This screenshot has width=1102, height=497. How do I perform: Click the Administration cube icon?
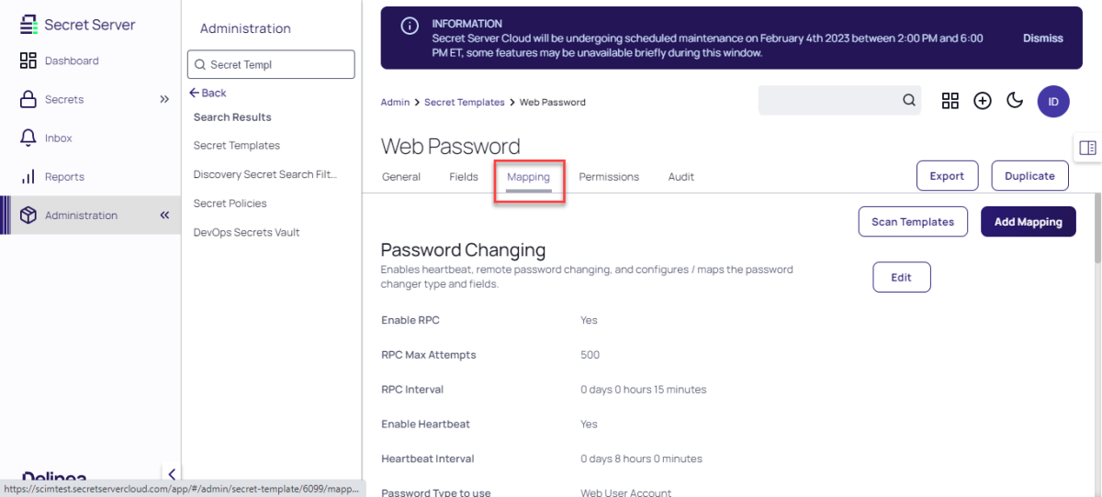click(x=28, y=215)
